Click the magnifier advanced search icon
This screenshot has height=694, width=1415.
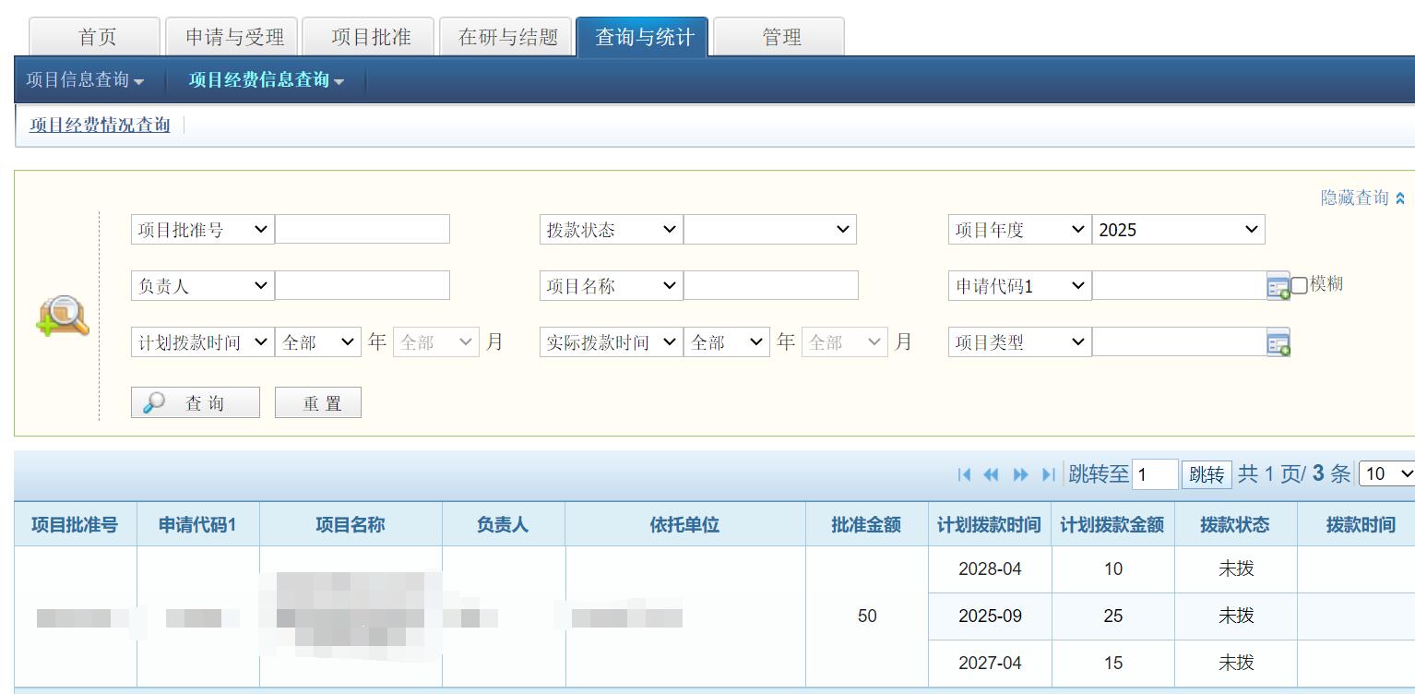pos(63,317)
